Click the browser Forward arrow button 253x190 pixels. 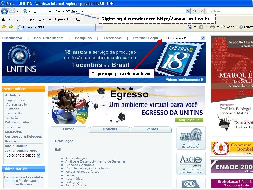point(12,11)
